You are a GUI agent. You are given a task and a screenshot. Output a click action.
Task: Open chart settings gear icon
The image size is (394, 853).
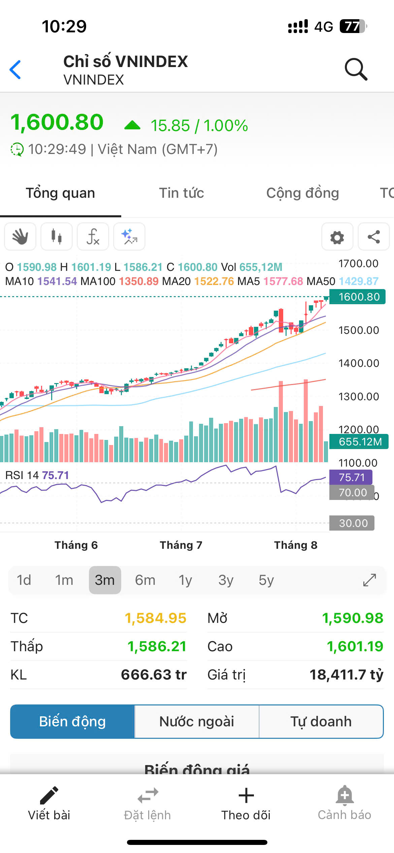337,236
